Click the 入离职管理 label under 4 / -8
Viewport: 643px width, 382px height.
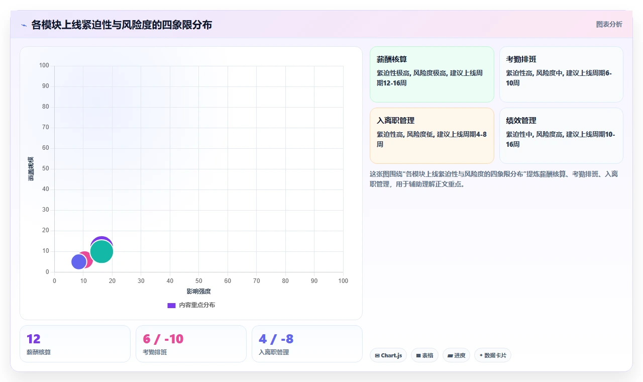(274, 352)
